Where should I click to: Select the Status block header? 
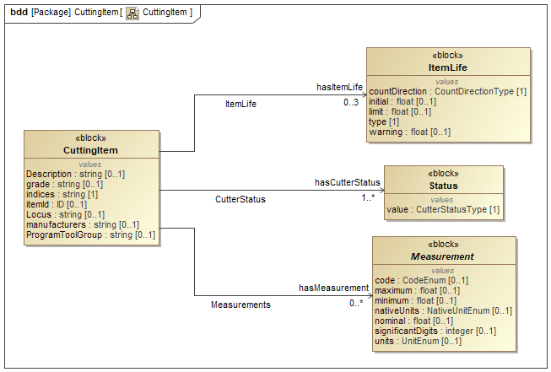point(443,186)
